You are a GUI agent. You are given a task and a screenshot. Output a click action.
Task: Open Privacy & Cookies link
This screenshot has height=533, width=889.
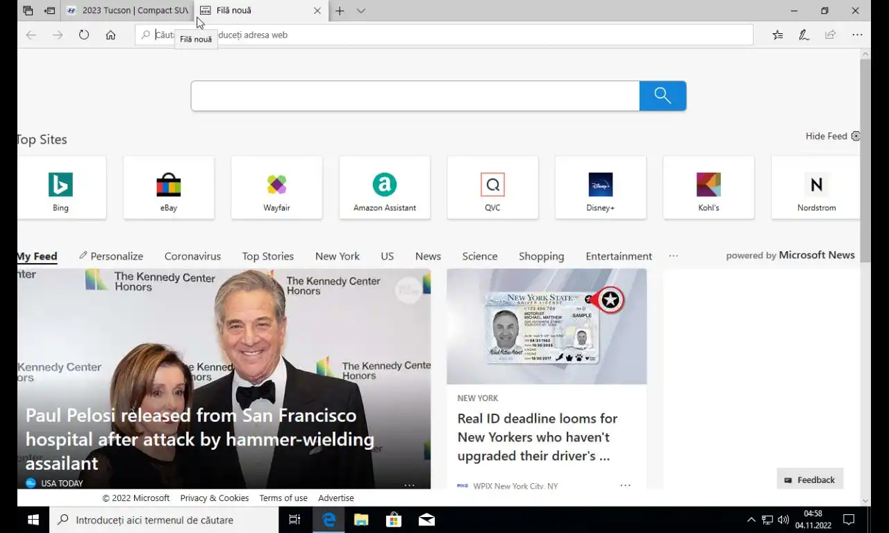215,498
